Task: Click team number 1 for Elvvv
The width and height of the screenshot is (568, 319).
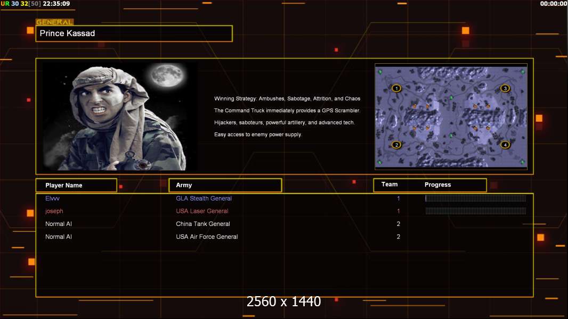Action: pos(399,198)
